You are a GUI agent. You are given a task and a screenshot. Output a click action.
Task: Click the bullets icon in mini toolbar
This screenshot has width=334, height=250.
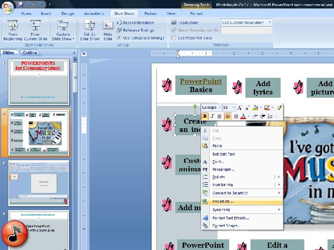270,116
